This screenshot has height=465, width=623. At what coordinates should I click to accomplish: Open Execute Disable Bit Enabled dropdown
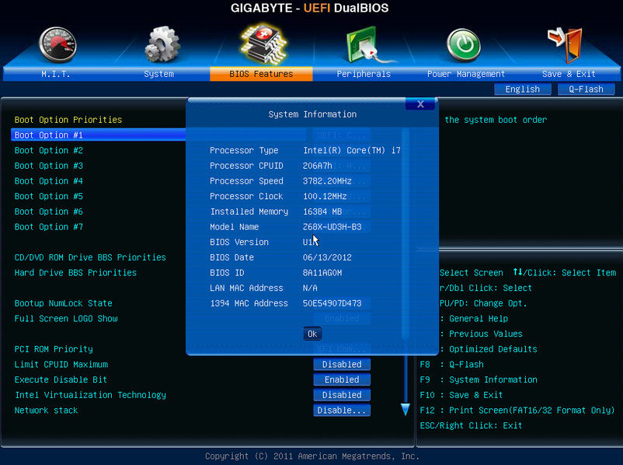coord(342,380)
